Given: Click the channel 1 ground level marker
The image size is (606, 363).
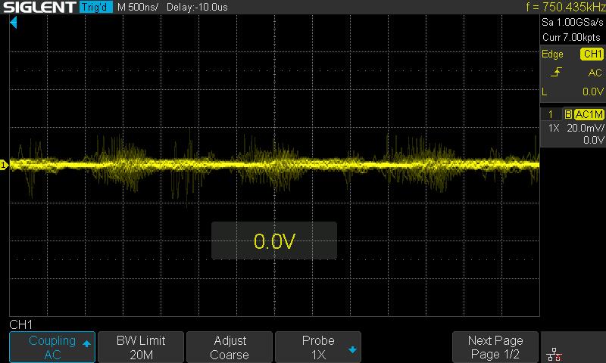Looking at the screenshot, I should [x=4, y=165].
